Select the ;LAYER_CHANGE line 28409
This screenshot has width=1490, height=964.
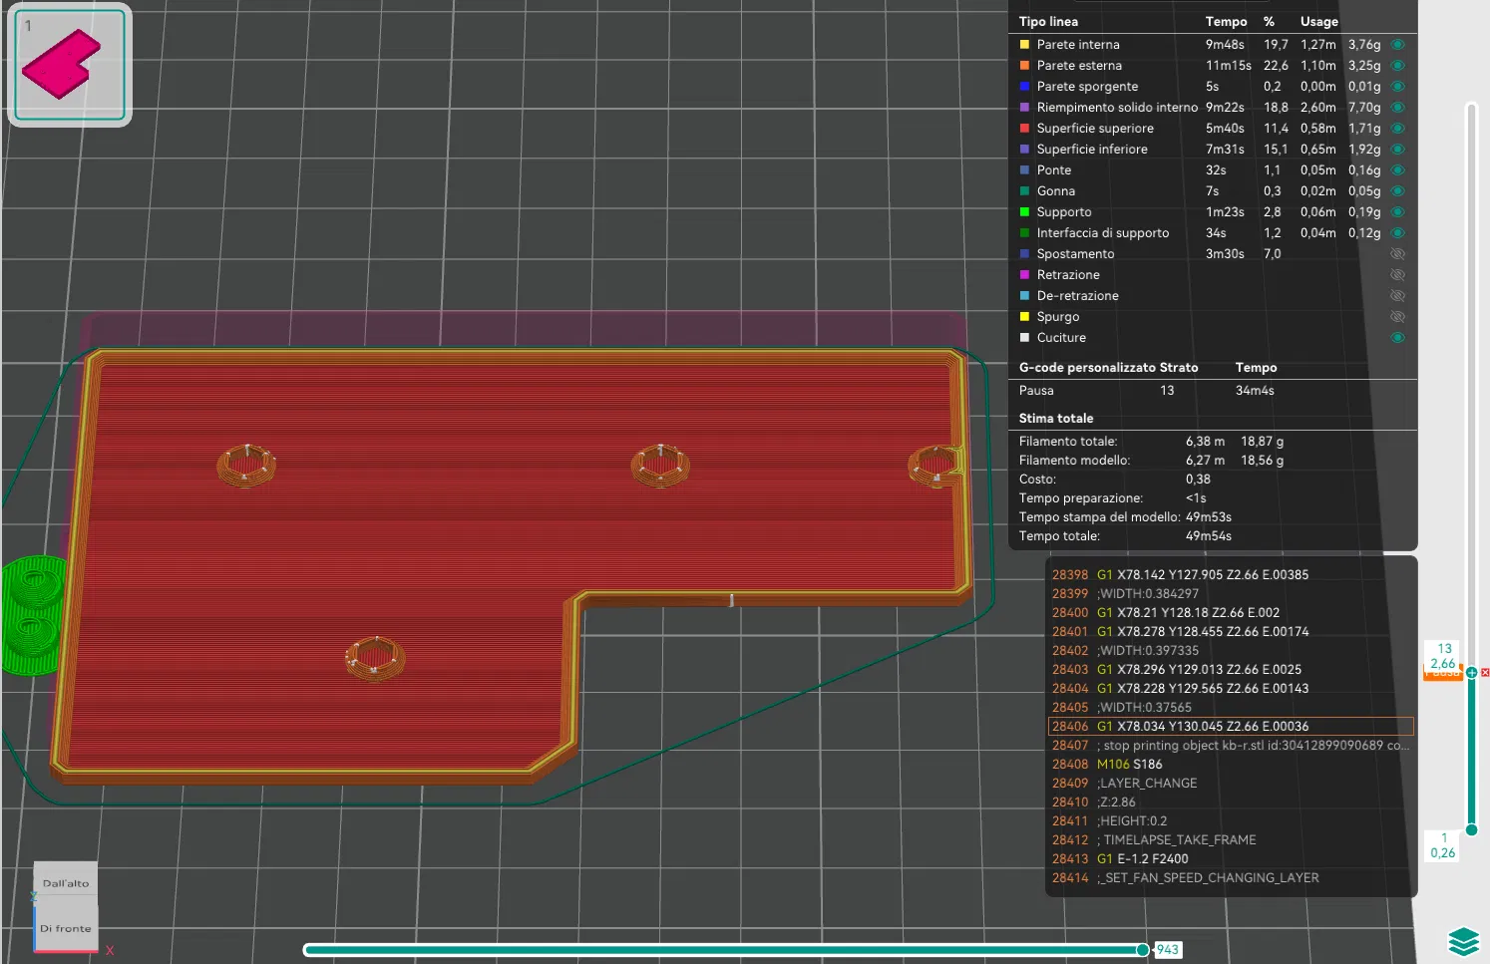(x=1231, y=784)
